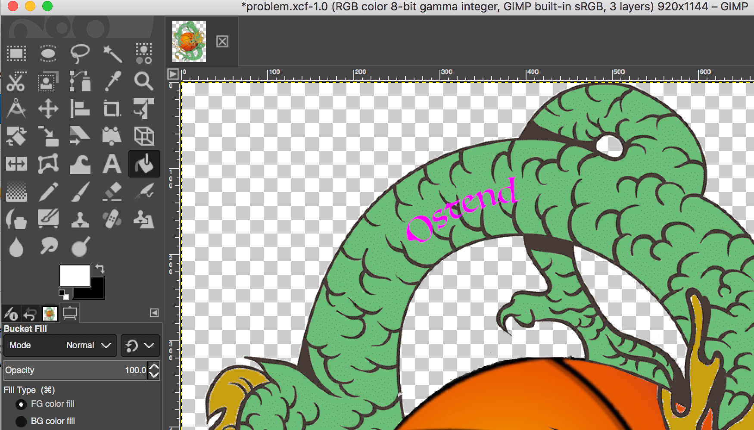Select the Gradient tool
Viewport: 754px width, 430px height.
16,191
